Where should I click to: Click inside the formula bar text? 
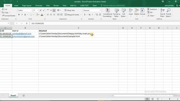pos(38,23)
